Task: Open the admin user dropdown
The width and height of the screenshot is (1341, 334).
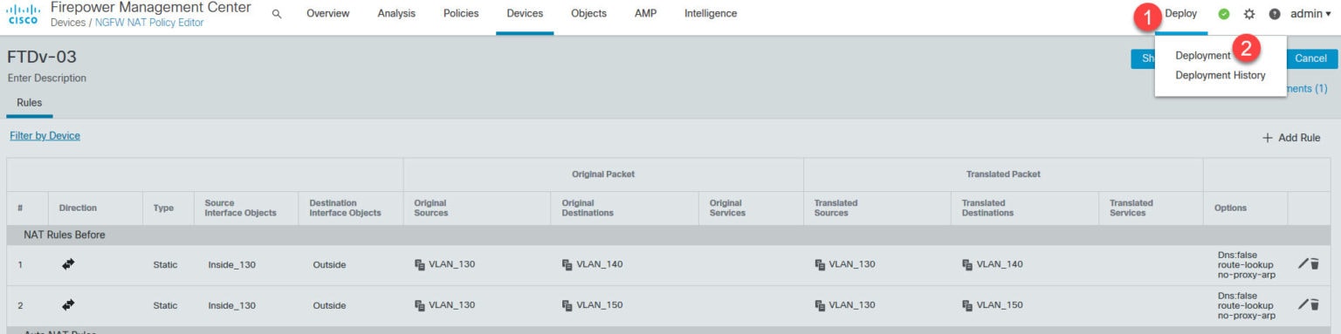Action: click(1310, 14)
